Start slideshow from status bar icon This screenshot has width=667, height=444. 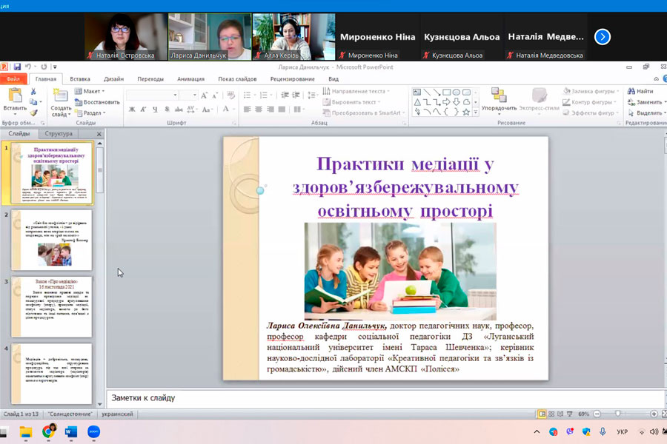click(570, 414)
